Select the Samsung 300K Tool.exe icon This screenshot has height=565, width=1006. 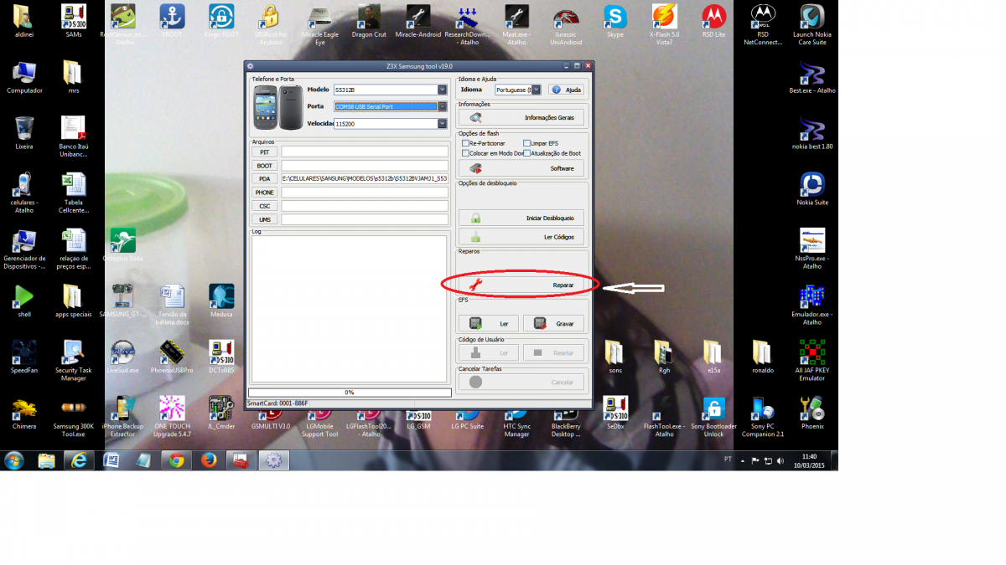(74, 417)
